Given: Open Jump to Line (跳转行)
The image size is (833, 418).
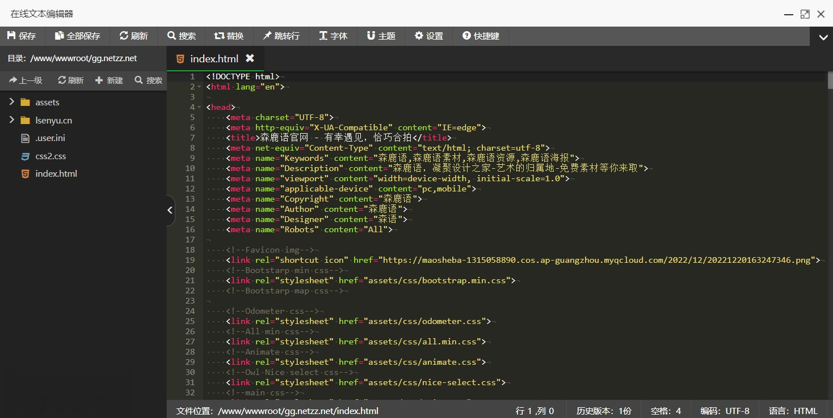Looking at the screenshot, I should [x=280, y=36].
